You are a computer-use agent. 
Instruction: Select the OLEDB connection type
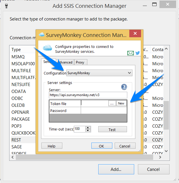pos(18,105)
